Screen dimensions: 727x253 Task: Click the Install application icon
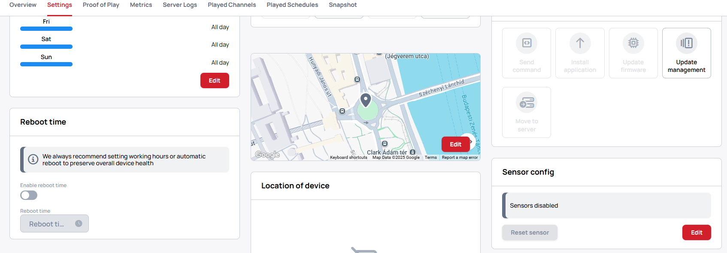580,43
